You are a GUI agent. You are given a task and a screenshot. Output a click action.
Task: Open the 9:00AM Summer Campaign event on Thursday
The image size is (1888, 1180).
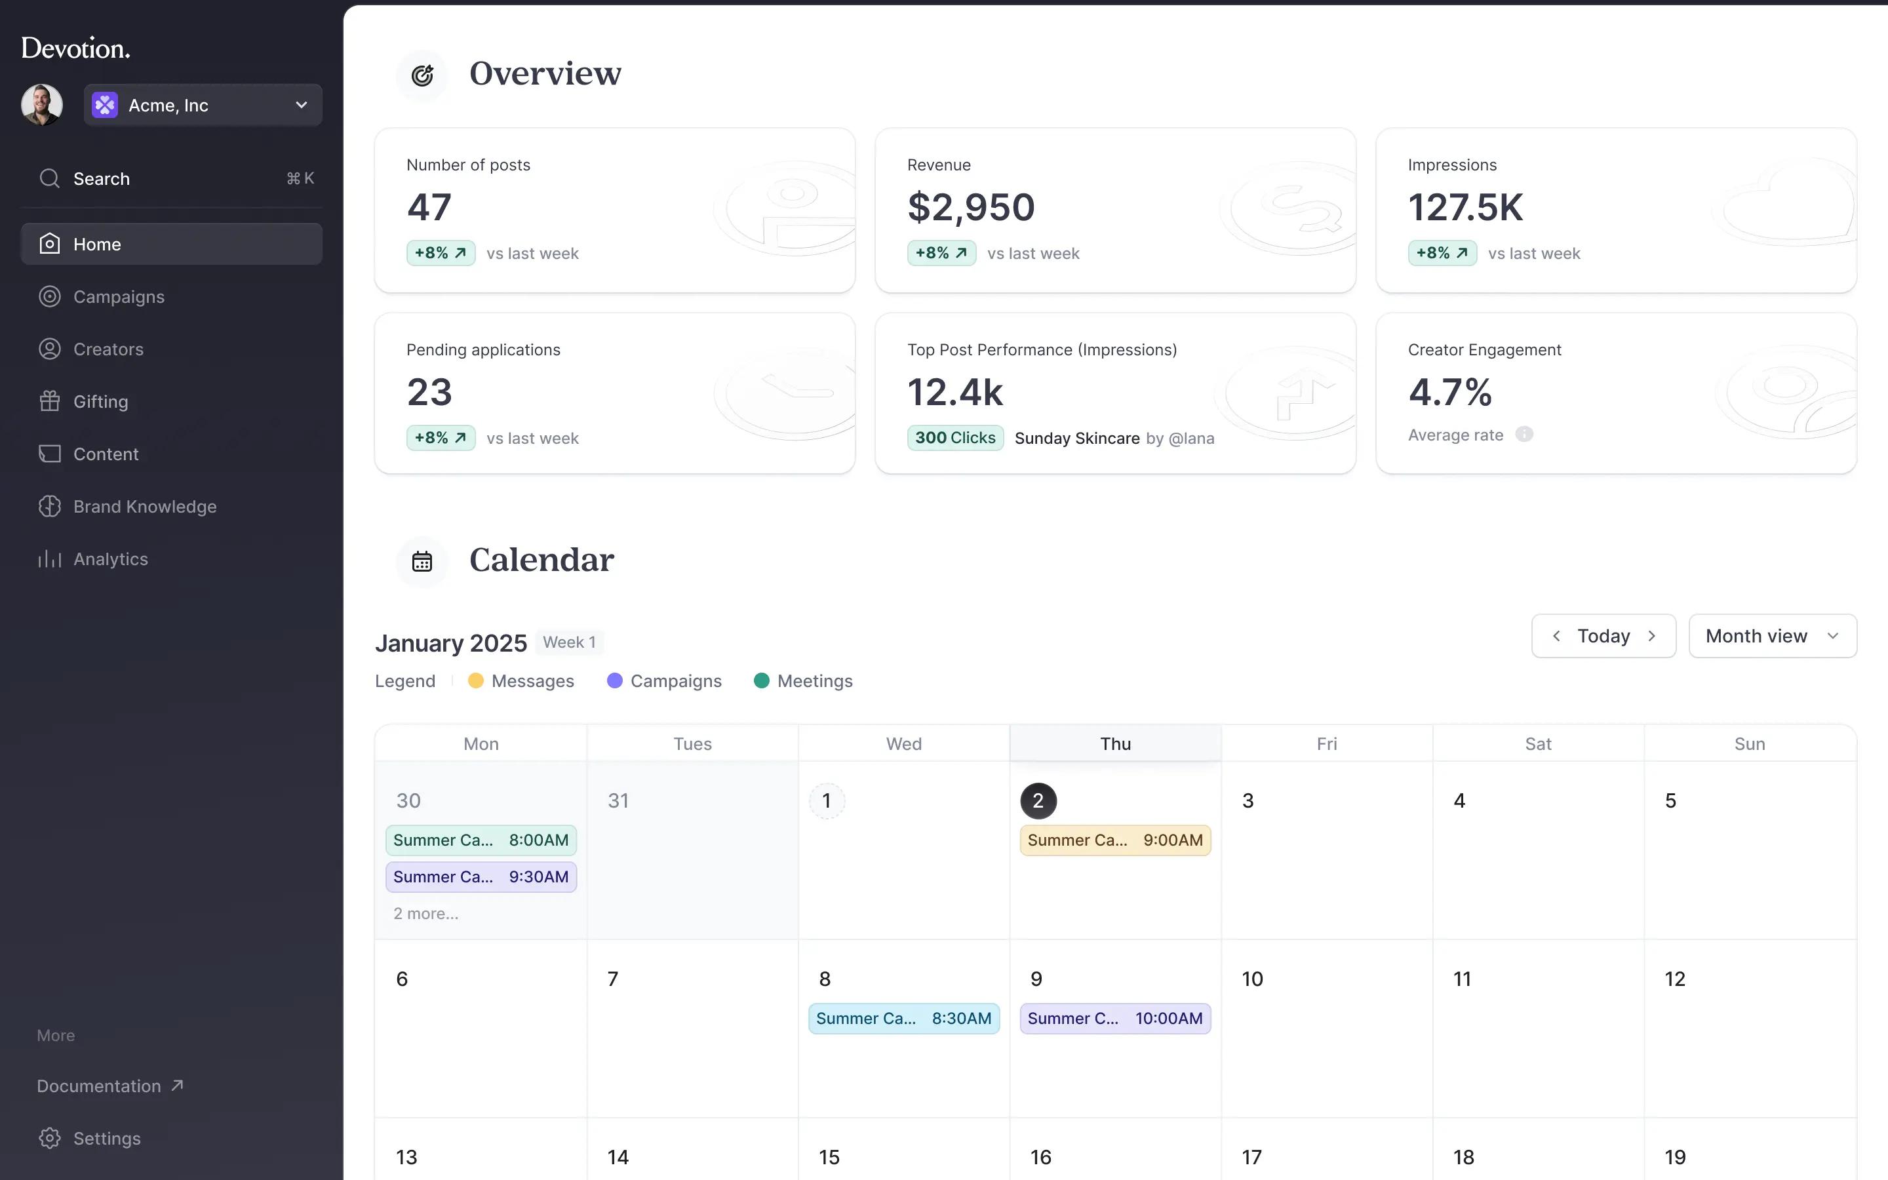click(1115, 840)
